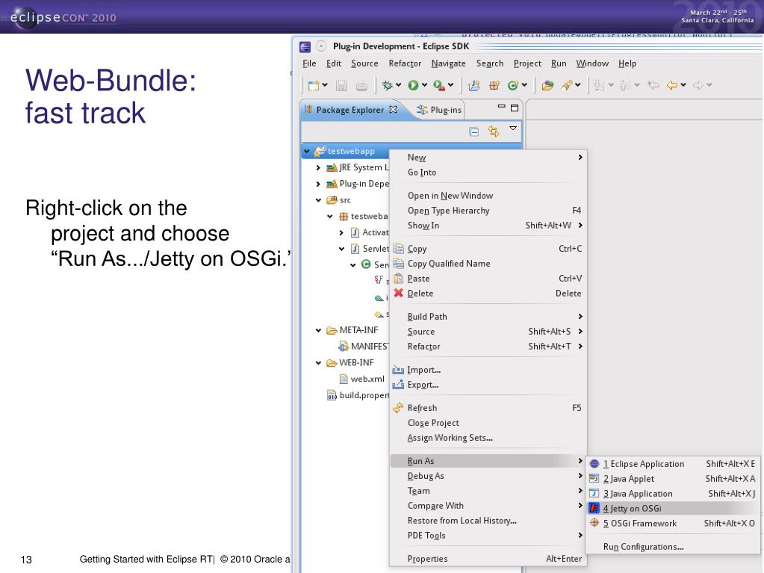
Task: Click the Open Type folder icon in toolbar
Action: click(x=547, y=85)
